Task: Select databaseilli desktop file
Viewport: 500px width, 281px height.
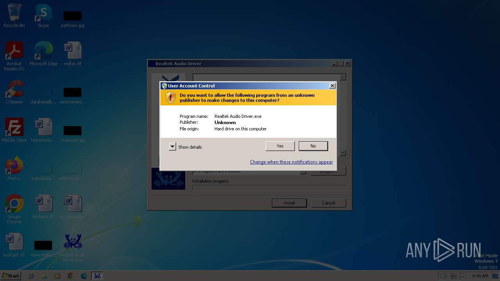Action: click(43, 95)
